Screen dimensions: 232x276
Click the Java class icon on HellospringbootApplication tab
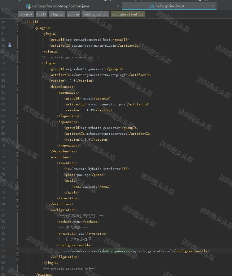(28, 6)
